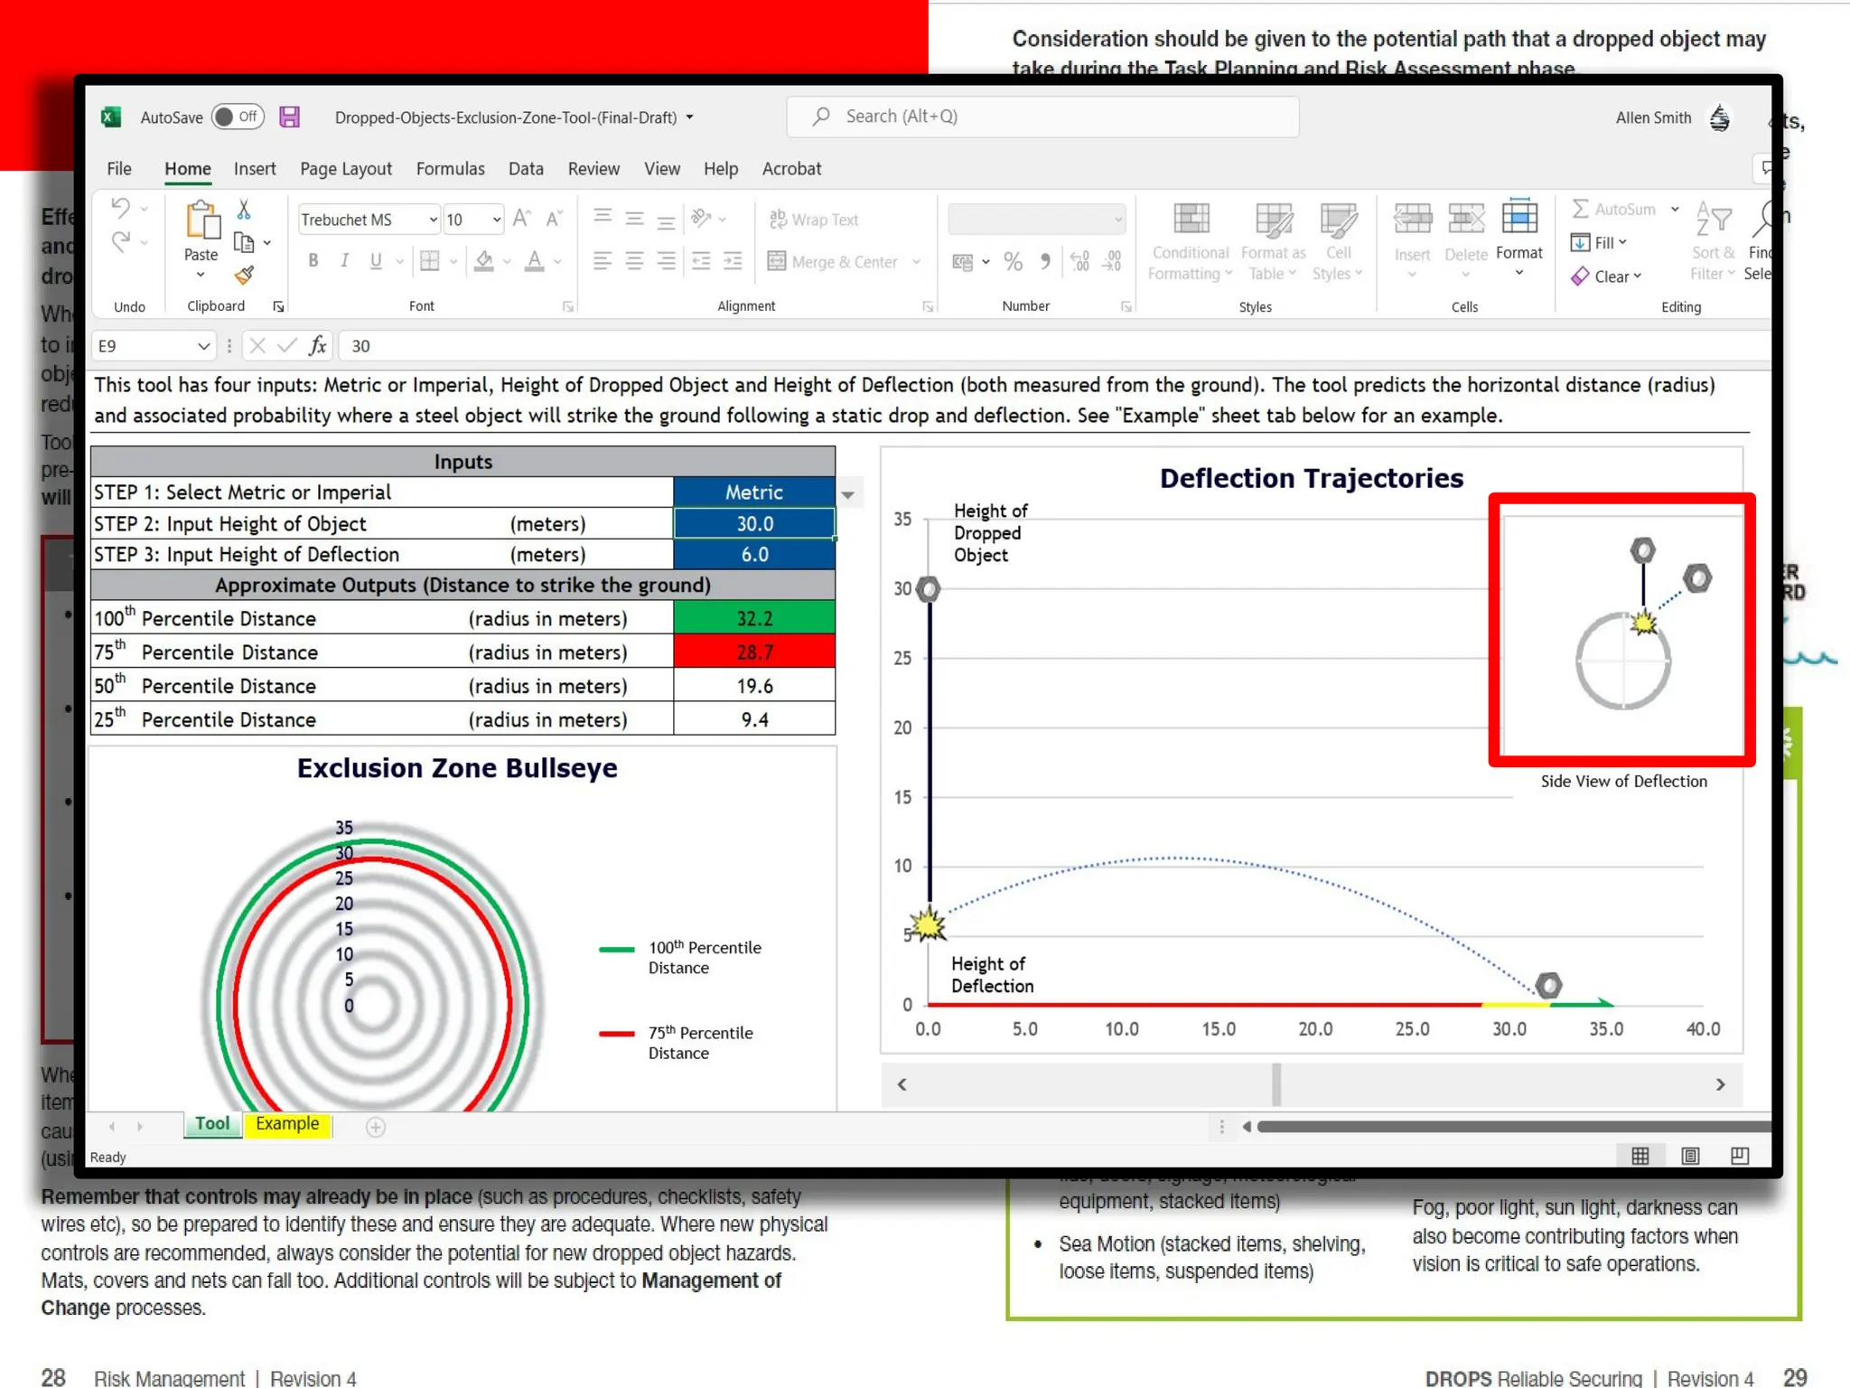Toggle AutoSave switch on

(x=238, y=117)
